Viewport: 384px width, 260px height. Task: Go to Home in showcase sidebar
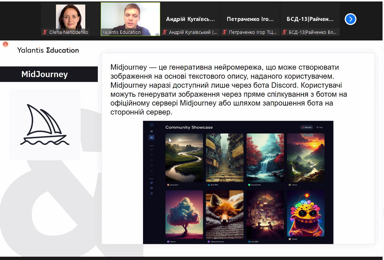click(152, 131)
